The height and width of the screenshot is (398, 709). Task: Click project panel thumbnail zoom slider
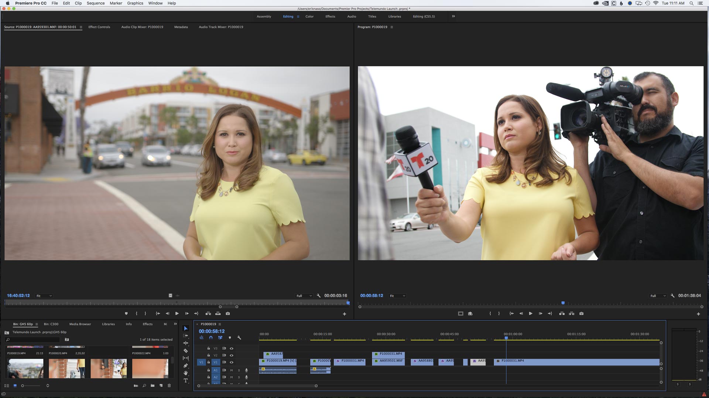(x=23, y=386)
